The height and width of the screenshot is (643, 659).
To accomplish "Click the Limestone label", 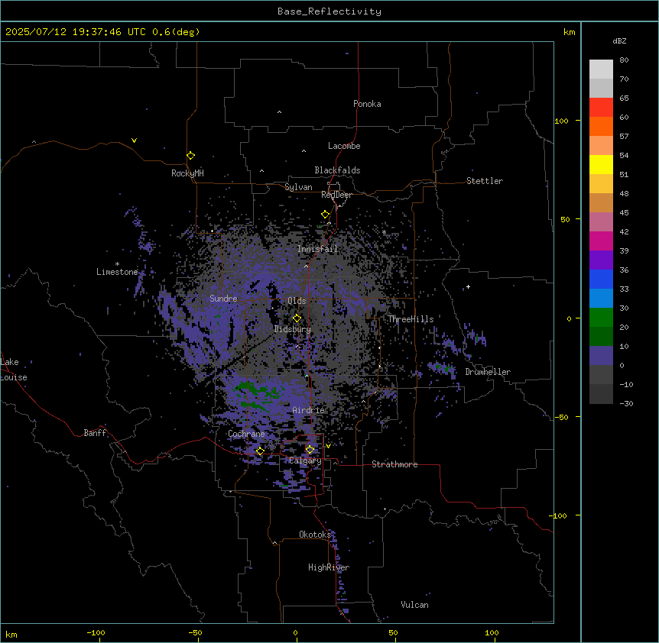I will click(x=117, y=272).
